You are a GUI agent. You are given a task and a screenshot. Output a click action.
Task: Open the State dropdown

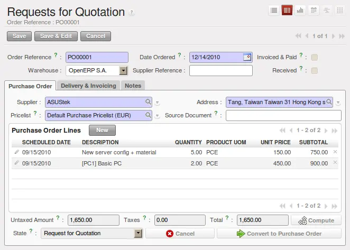pyautogui.click(x=138, y=234)
